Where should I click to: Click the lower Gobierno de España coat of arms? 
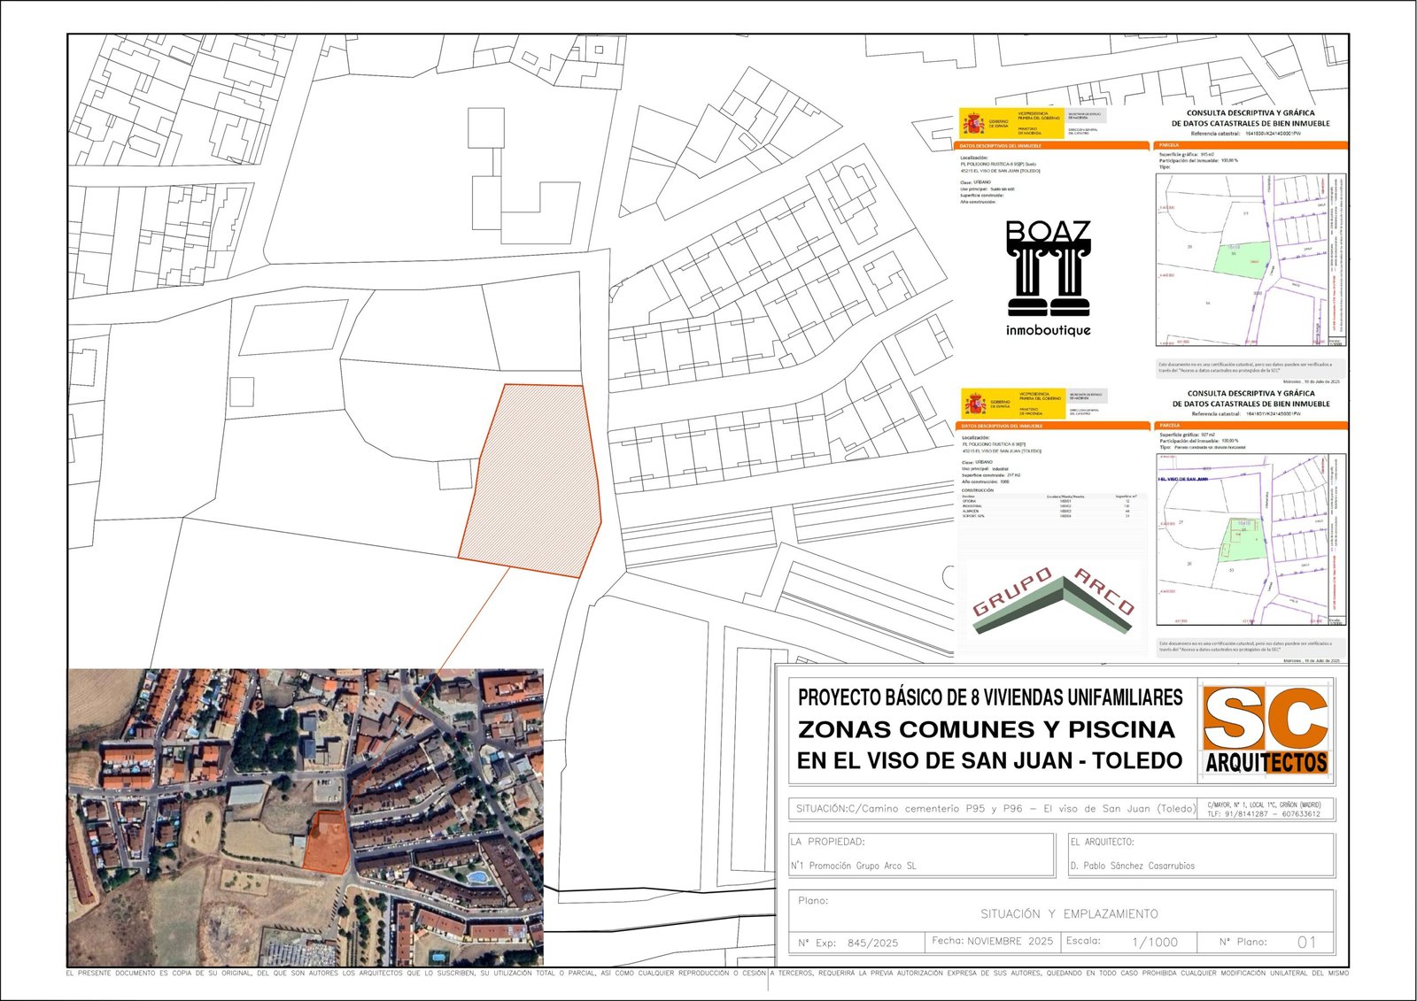(975, 404)
